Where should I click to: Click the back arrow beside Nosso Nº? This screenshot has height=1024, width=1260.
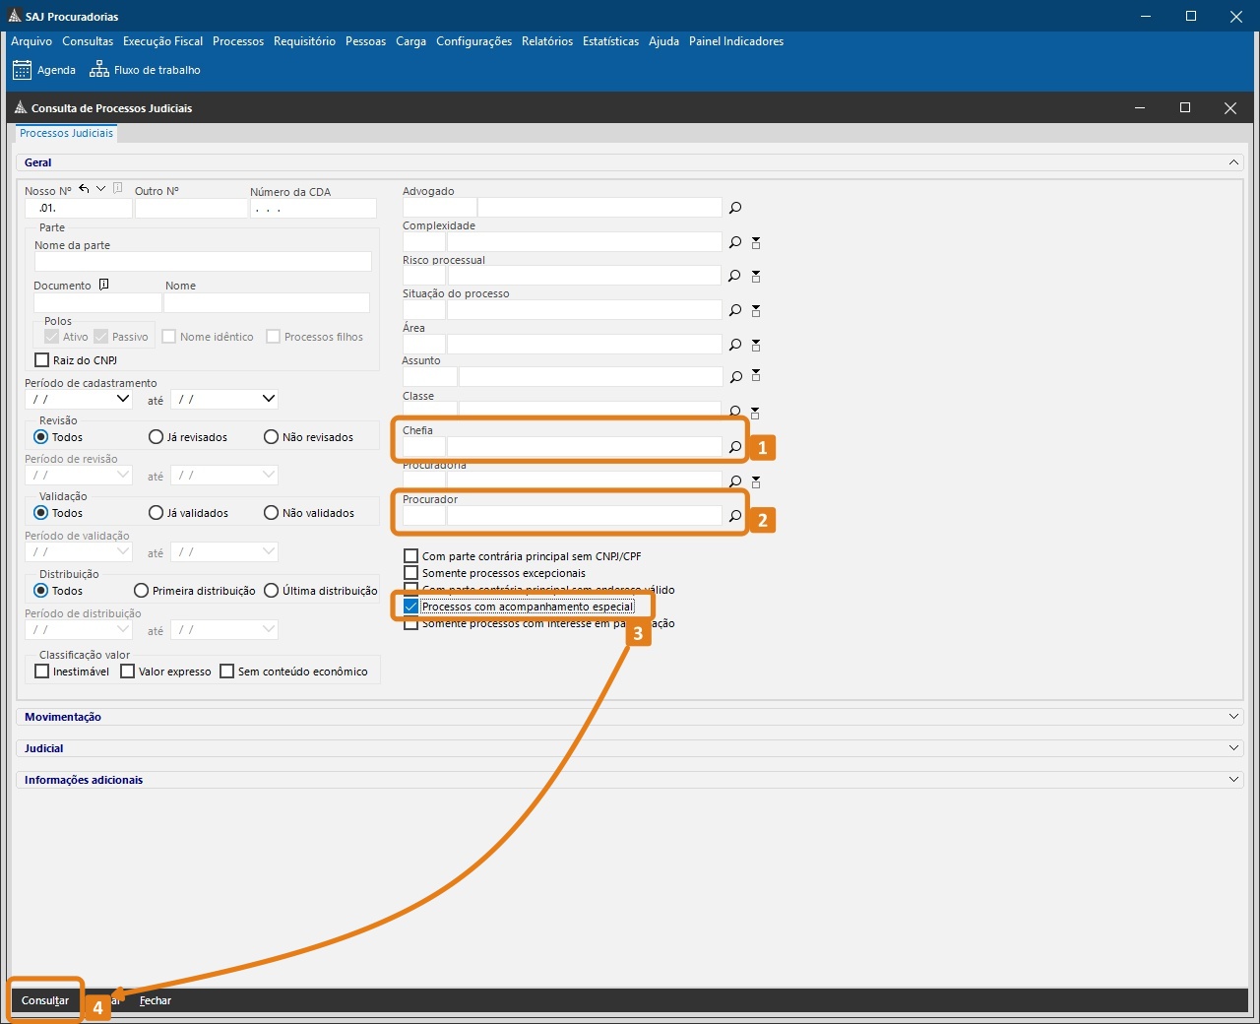(x=84, y=189)
